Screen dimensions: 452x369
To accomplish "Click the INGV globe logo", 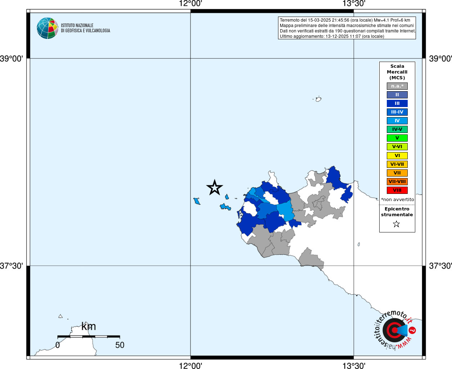I will 47,28.
